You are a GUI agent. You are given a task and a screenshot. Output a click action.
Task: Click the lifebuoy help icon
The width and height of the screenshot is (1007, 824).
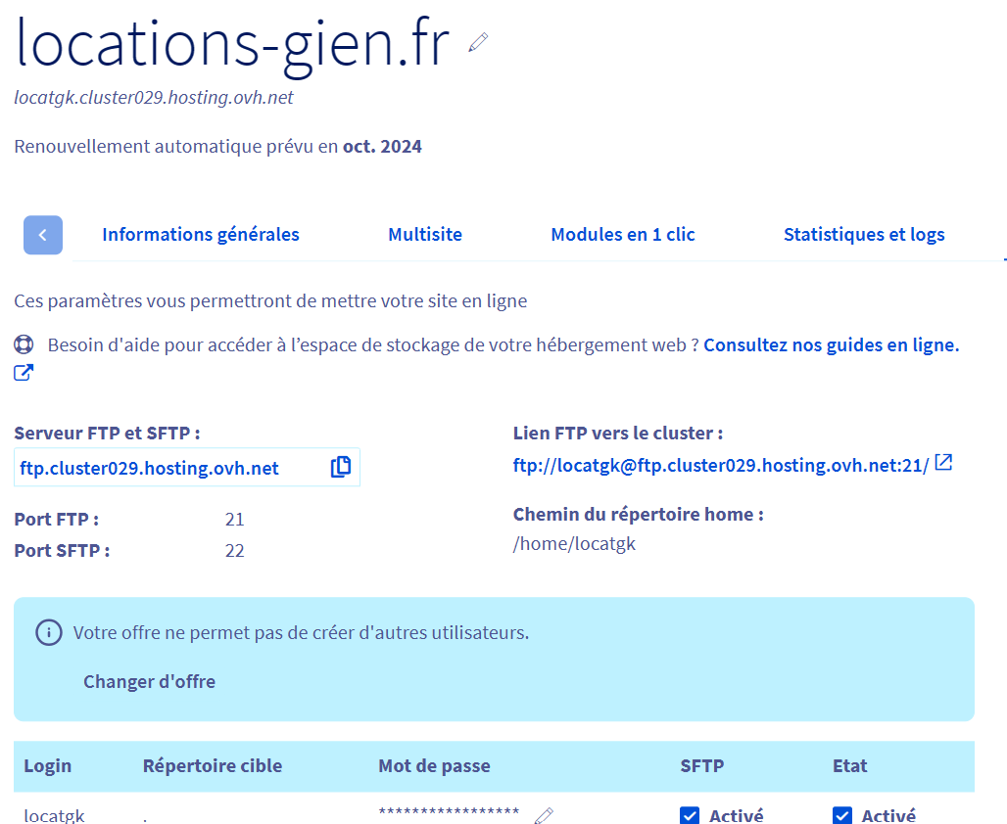coord(24,344)
